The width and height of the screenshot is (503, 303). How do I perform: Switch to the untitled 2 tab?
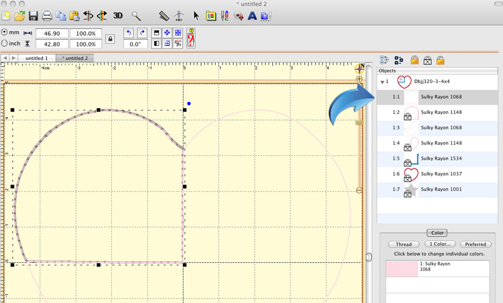(75, 58)
